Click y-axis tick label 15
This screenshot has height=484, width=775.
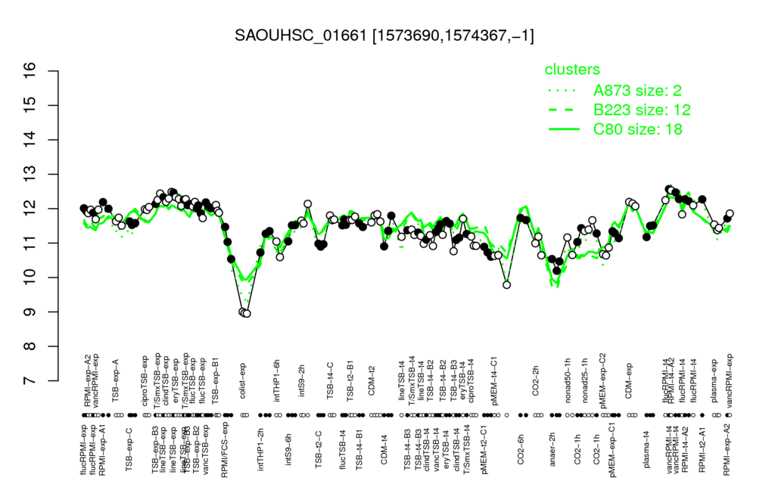click(30, 106)
